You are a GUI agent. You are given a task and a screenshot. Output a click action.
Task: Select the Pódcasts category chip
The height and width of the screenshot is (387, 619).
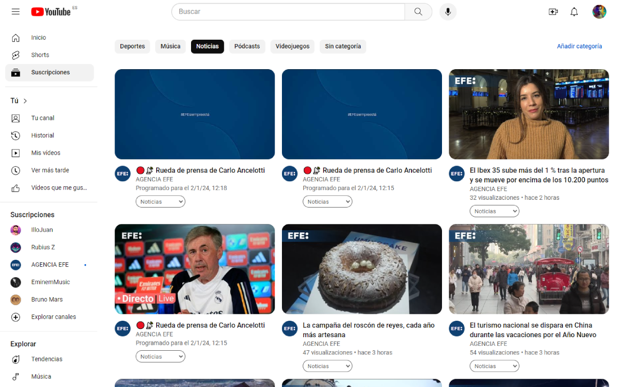pos(247,46)
